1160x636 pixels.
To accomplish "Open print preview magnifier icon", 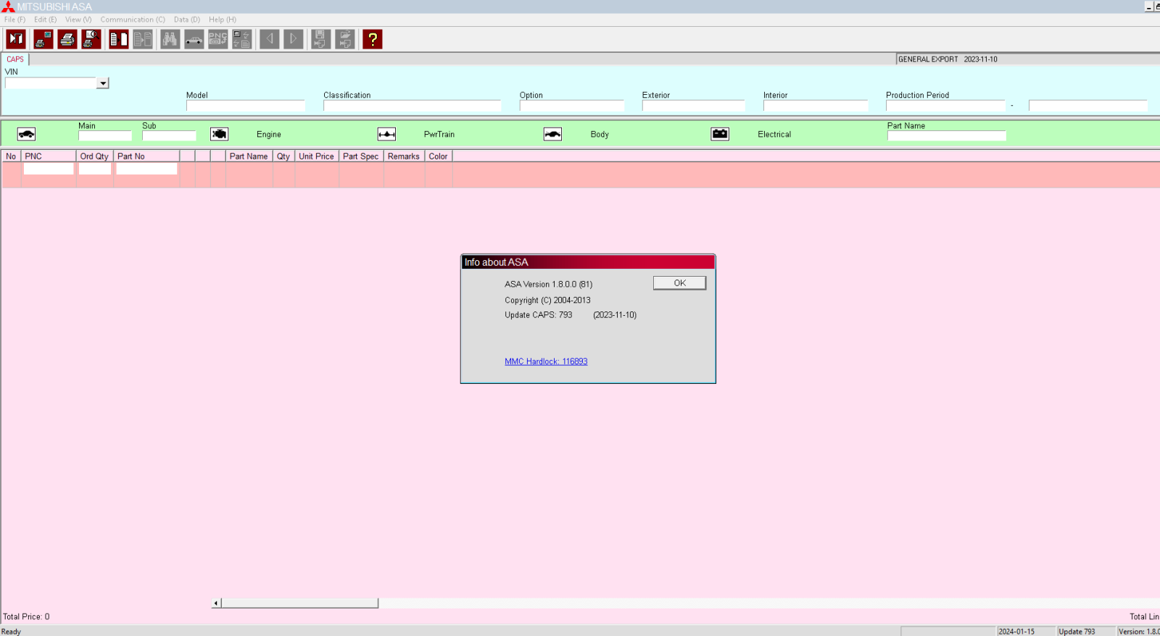I will 91,39.
